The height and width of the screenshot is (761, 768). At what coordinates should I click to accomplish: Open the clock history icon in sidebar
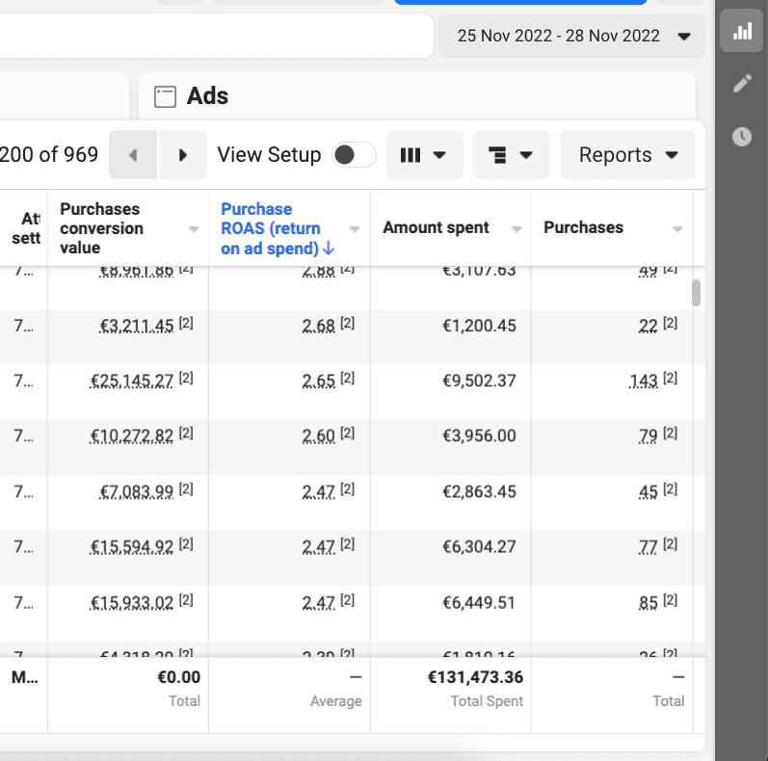741,137
